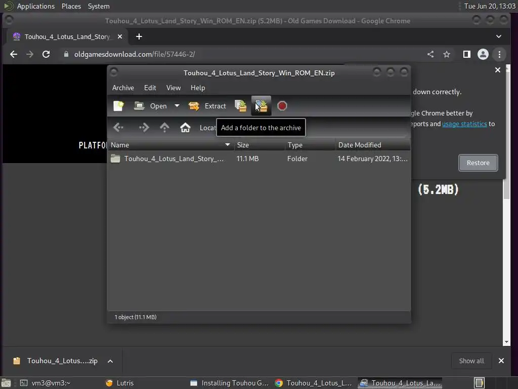518x389 pixels.
Task: Switch to Installing Touhou G... taskbar window
Action: [230, 383]
